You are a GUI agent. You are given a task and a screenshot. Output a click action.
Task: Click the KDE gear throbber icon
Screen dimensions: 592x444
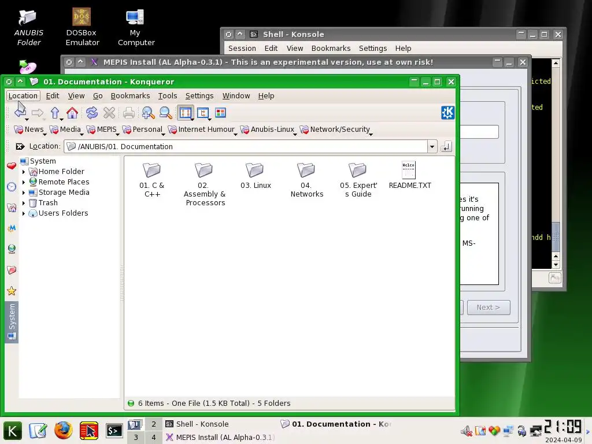pyautogui.click(x=448, y=113)
